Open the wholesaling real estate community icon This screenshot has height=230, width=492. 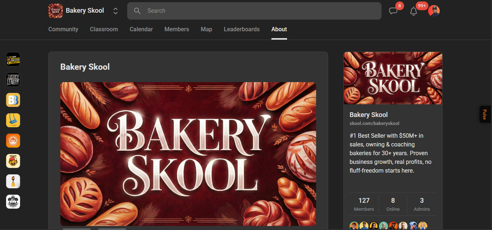click(13, 59)
